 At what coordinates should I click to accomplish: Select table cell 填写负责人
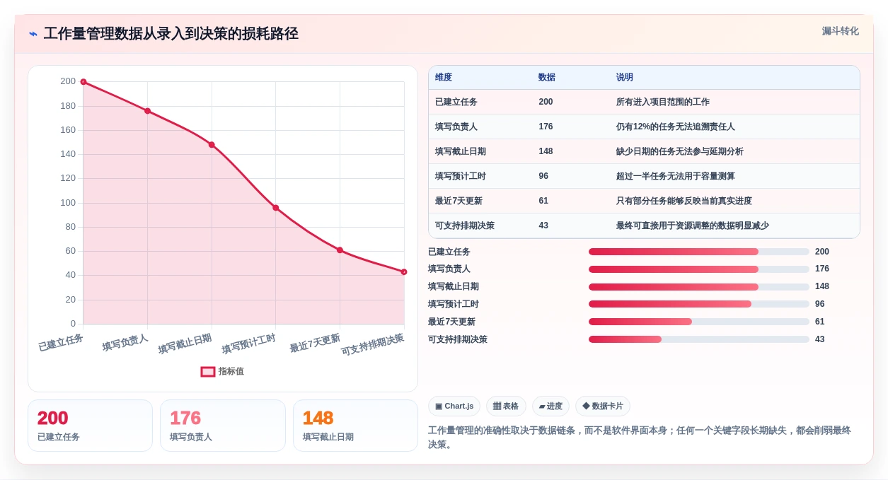pyautogui.click(x=456, y=127)
